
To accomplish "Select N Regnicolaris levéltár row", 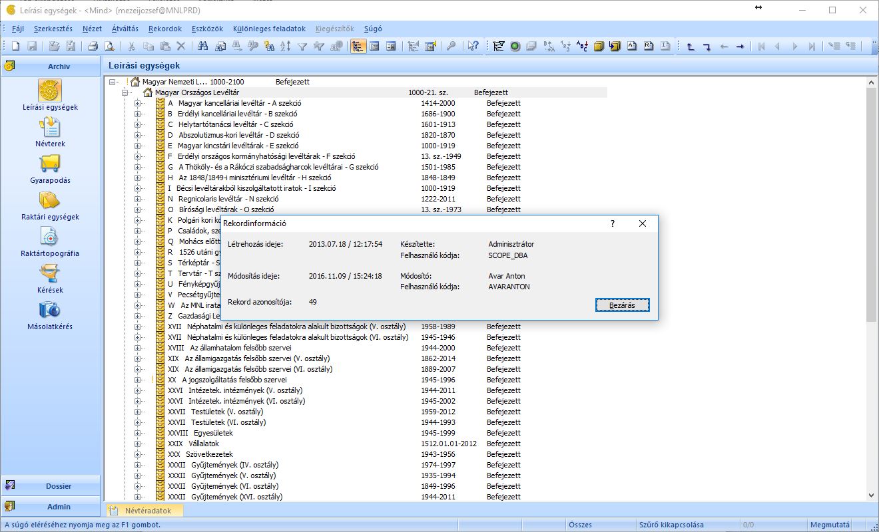I will (222, 199).
